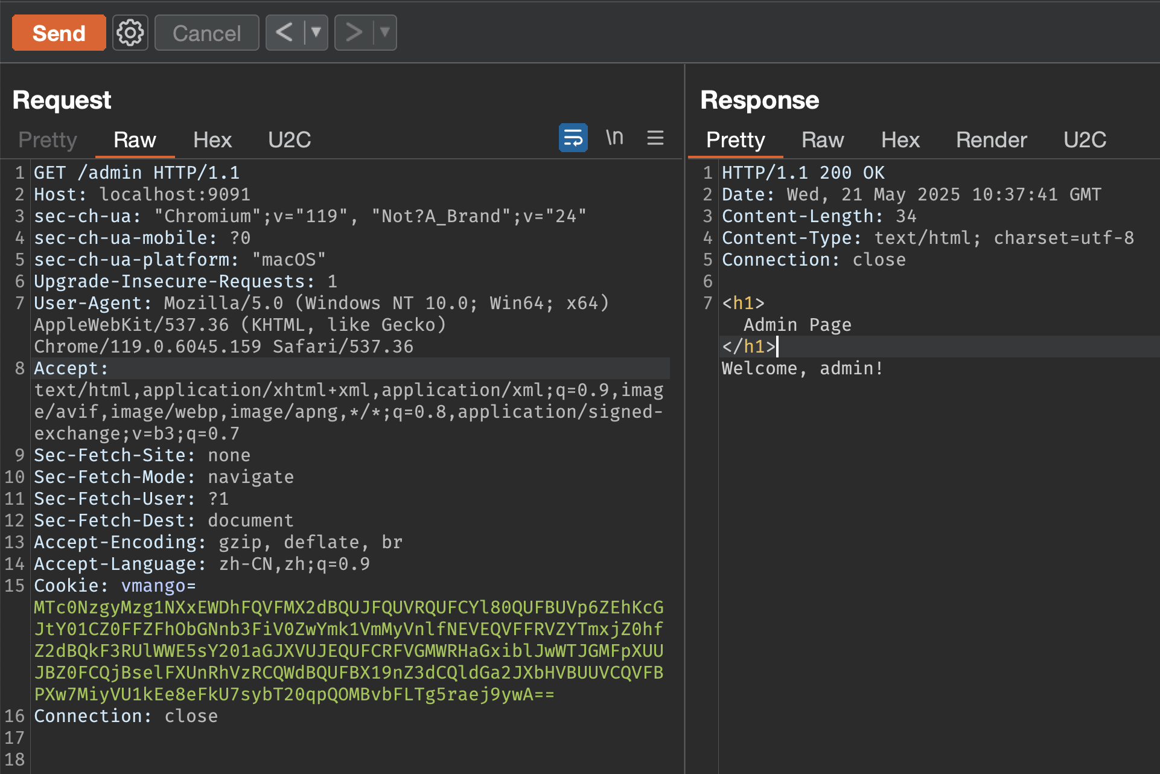Toggle show non-printable characters \n button
Viewport: 1160px width, 774px height.
[x=614, y=138]
